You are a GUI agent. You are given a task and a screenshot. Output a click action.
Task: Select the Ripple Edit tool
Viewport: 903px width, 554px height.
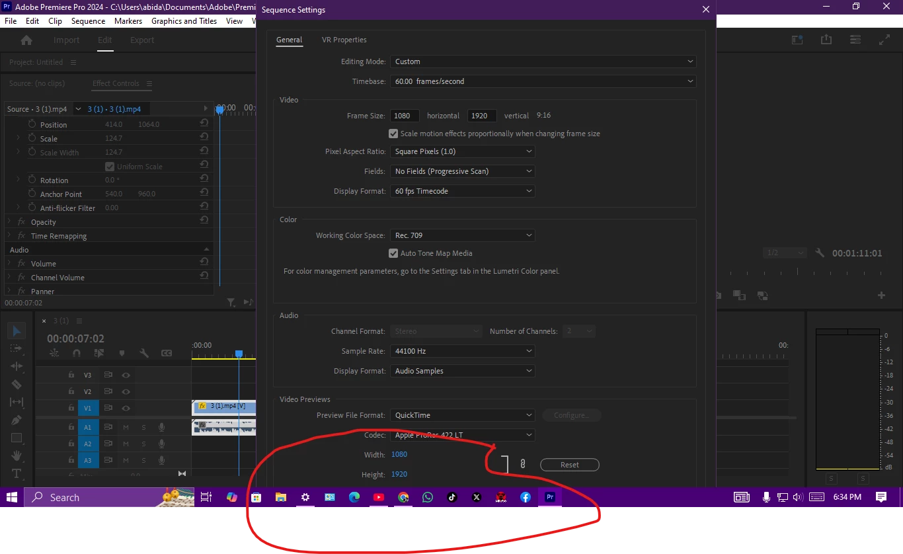pyautogui.click(x=17, y=366)
